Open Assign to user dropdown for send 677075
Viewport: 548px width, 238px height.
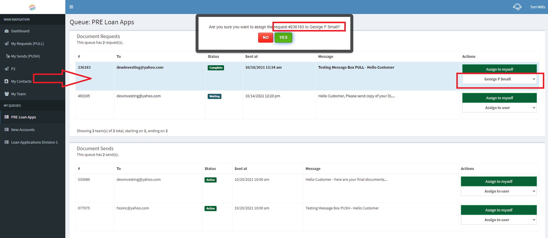(499, 220)
